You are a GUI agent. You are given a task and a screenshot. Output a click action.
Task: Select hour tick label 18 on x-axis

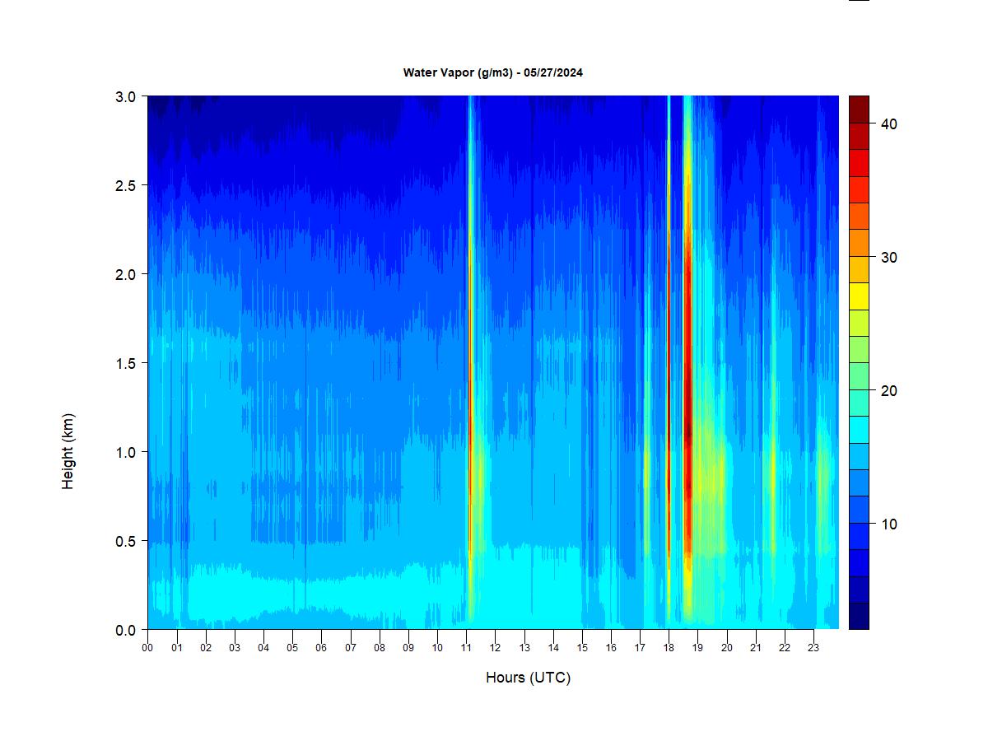(669, 648)
